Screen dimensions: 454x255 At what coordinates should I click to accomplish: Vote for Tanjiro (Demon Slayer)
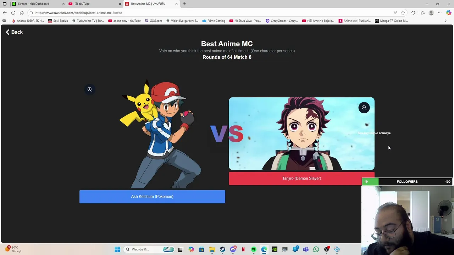[301, 178]
